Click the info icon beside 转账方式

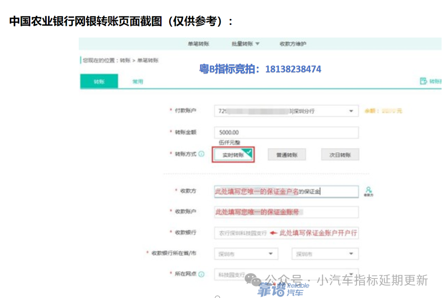point(201,154)
